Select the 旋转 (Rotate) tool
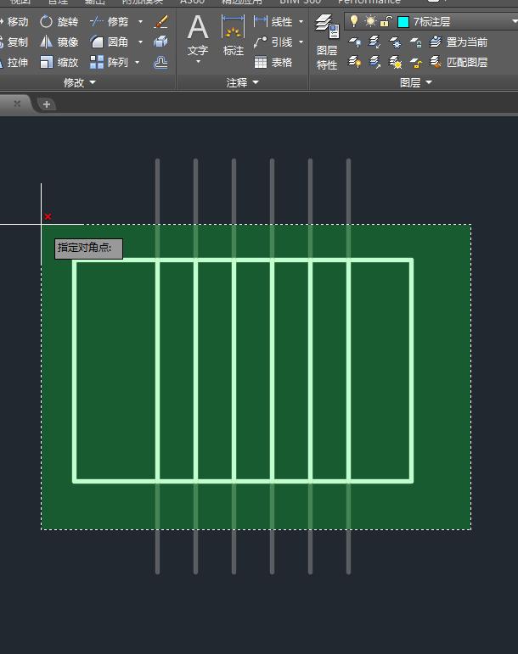 point(59,22)
